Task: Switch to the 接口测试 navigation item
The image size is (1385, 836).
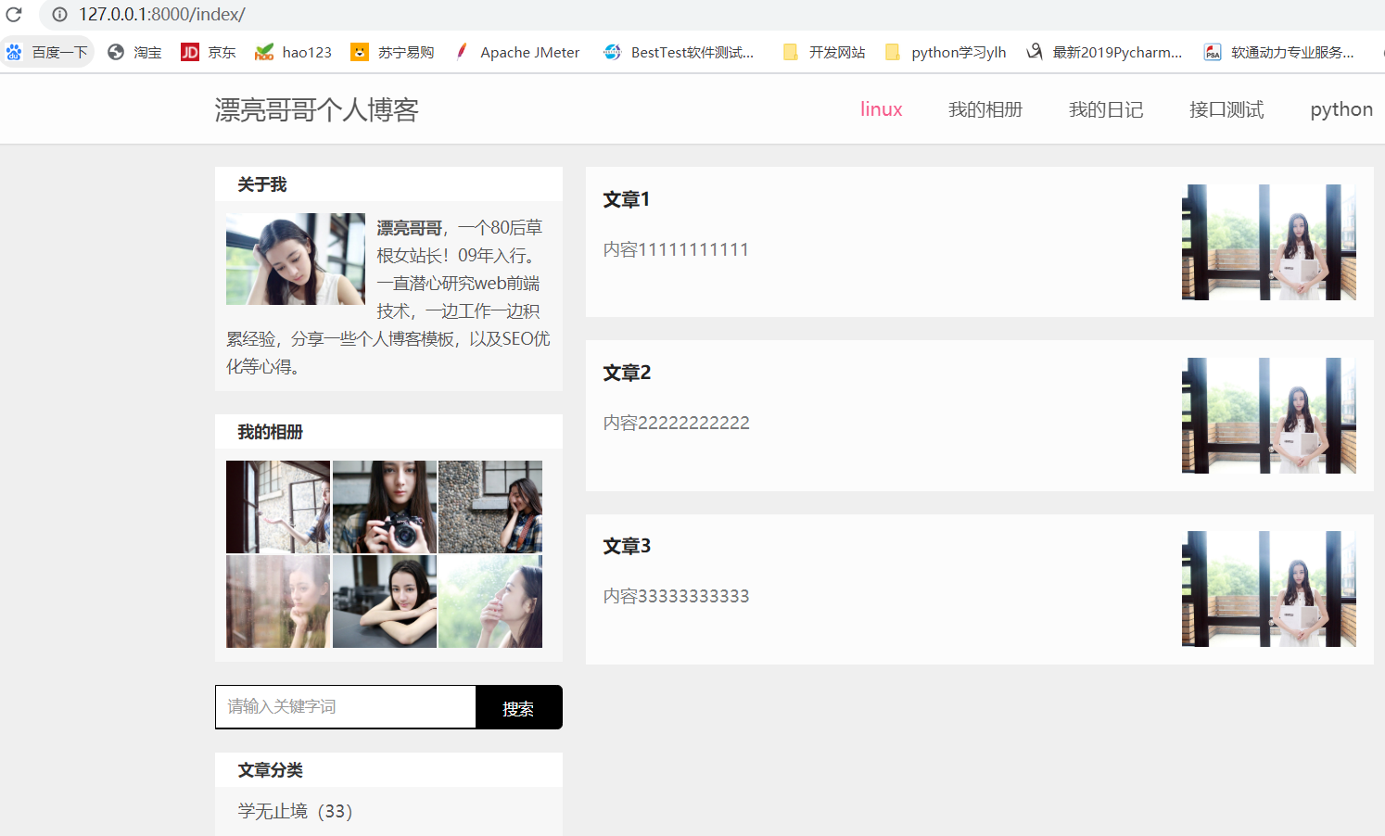Action: coord(1226,109)
